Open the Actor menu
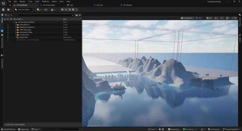 click(x=62, y=1)
